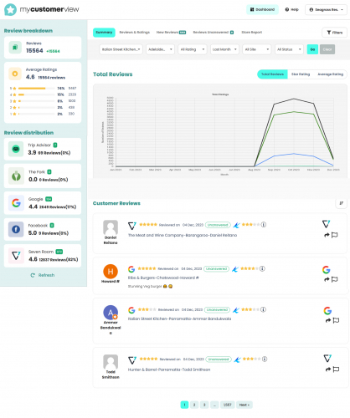This screenshot has height=418, width=350.
Task: Click the Google logo in Review distribution
Action: click(x=16, y=203)
